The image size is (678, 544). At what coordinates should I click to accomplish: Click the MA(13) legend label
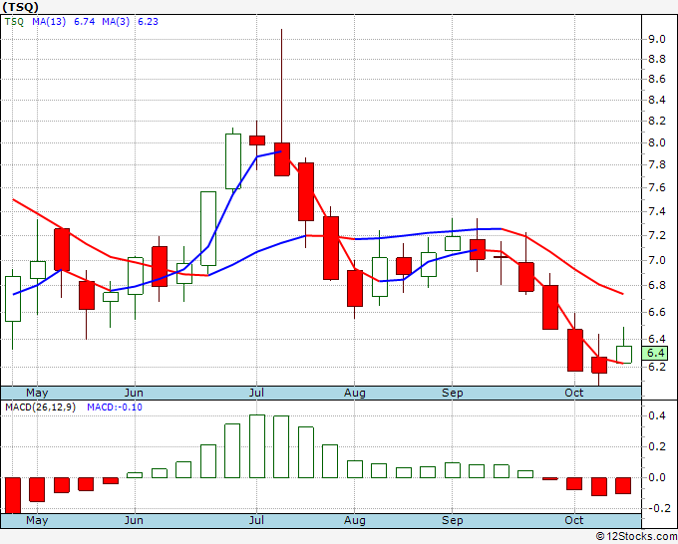pyautogui.click(x=49, y=21)
